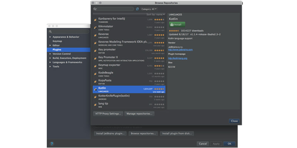This screenshot has height=148, width=297.
Task: Click Manage repositories button
Action: (140, 114)
